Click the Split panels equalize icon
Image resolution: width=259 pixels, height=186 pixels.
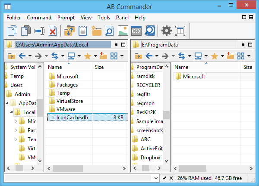point(180,31)
